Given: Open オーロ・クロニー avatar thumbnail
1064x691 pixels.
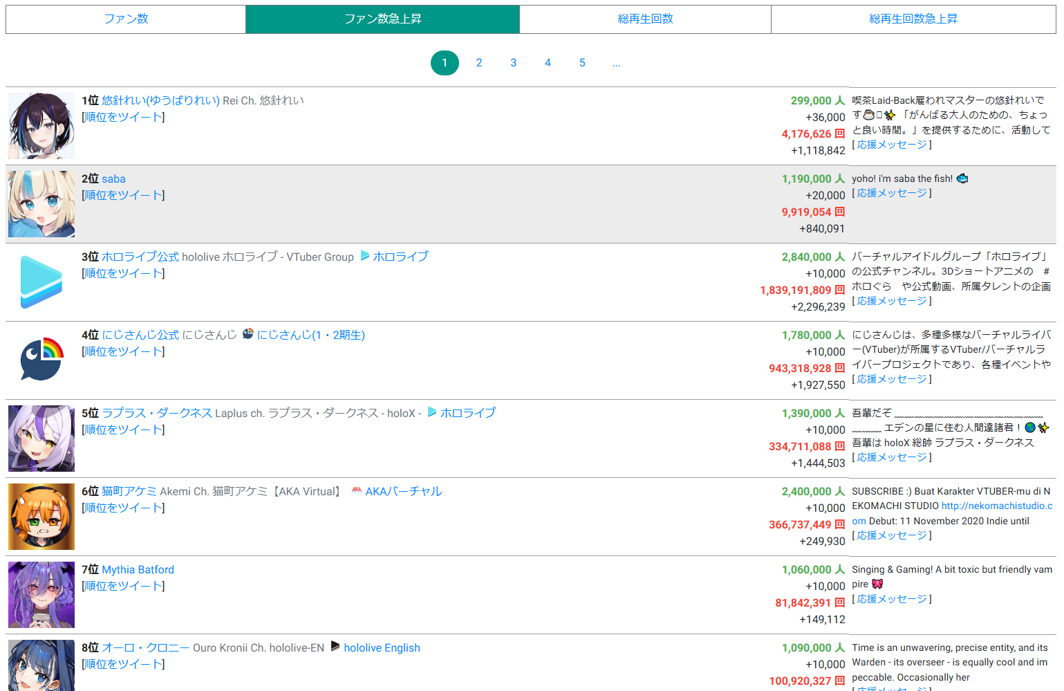Looking at the screenshot, I should pos(41,665).
